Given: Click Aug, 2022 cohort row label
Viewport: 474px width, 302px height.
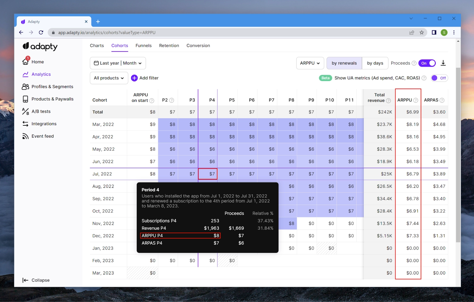Looking at the screenshot, I should (x=103, y=186).
